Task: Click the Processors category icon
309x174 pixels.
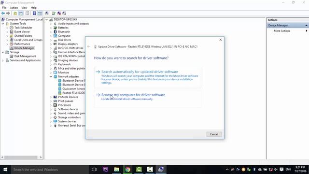Action: click(56, 105)
